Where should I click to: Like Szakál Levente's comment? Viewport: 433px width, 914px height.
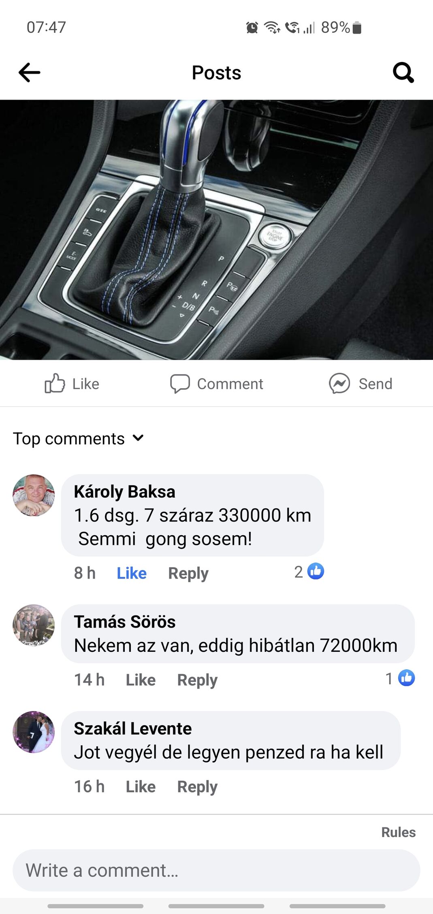pos(141,786)
